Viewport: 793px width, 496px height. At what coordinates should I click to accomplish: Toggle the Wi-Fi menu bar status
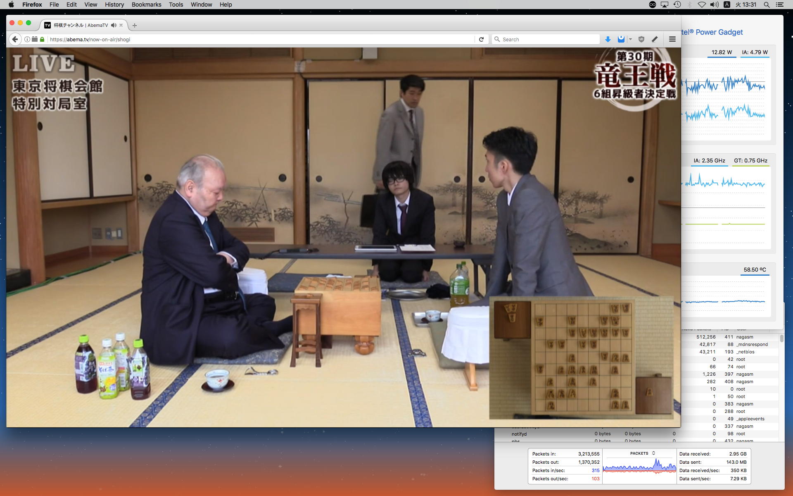pyautogui.click(x=702, y=5)
